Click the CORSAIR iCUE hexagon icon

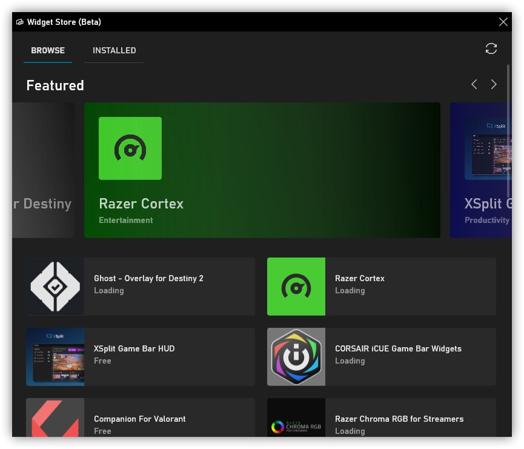click(x=296, y=357)
